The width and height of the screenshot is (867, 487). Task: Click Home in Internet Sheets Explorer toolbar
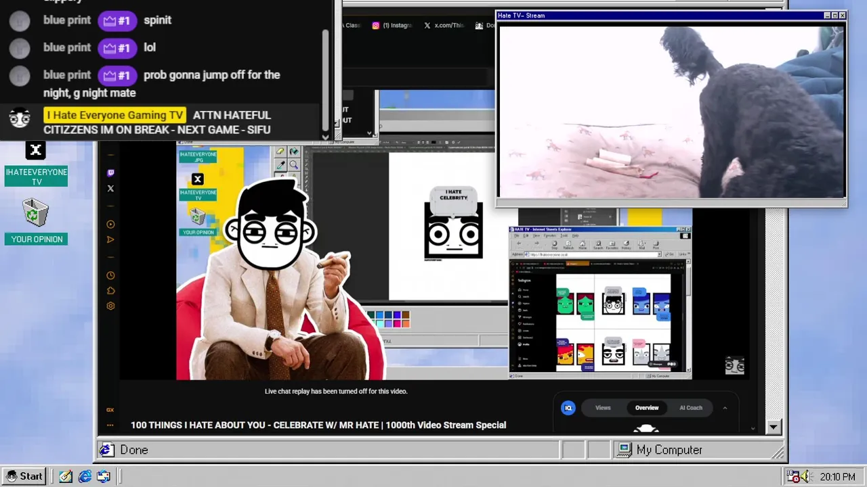(583, 244)
